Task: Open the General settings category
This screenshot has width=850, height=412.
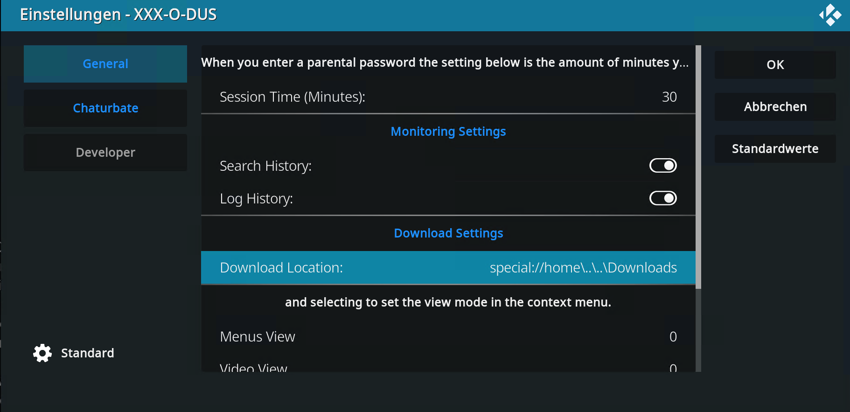Action: [105, 64]
